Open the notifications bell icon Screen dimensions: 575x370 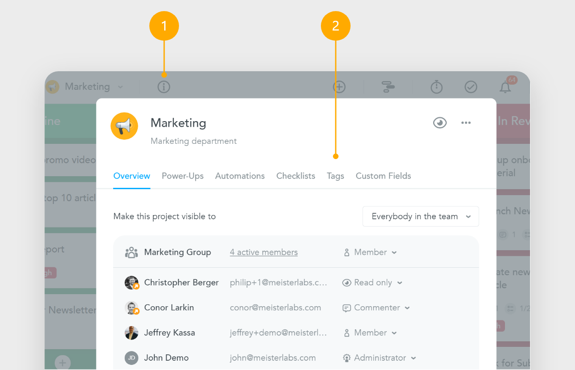pos(505,86)
